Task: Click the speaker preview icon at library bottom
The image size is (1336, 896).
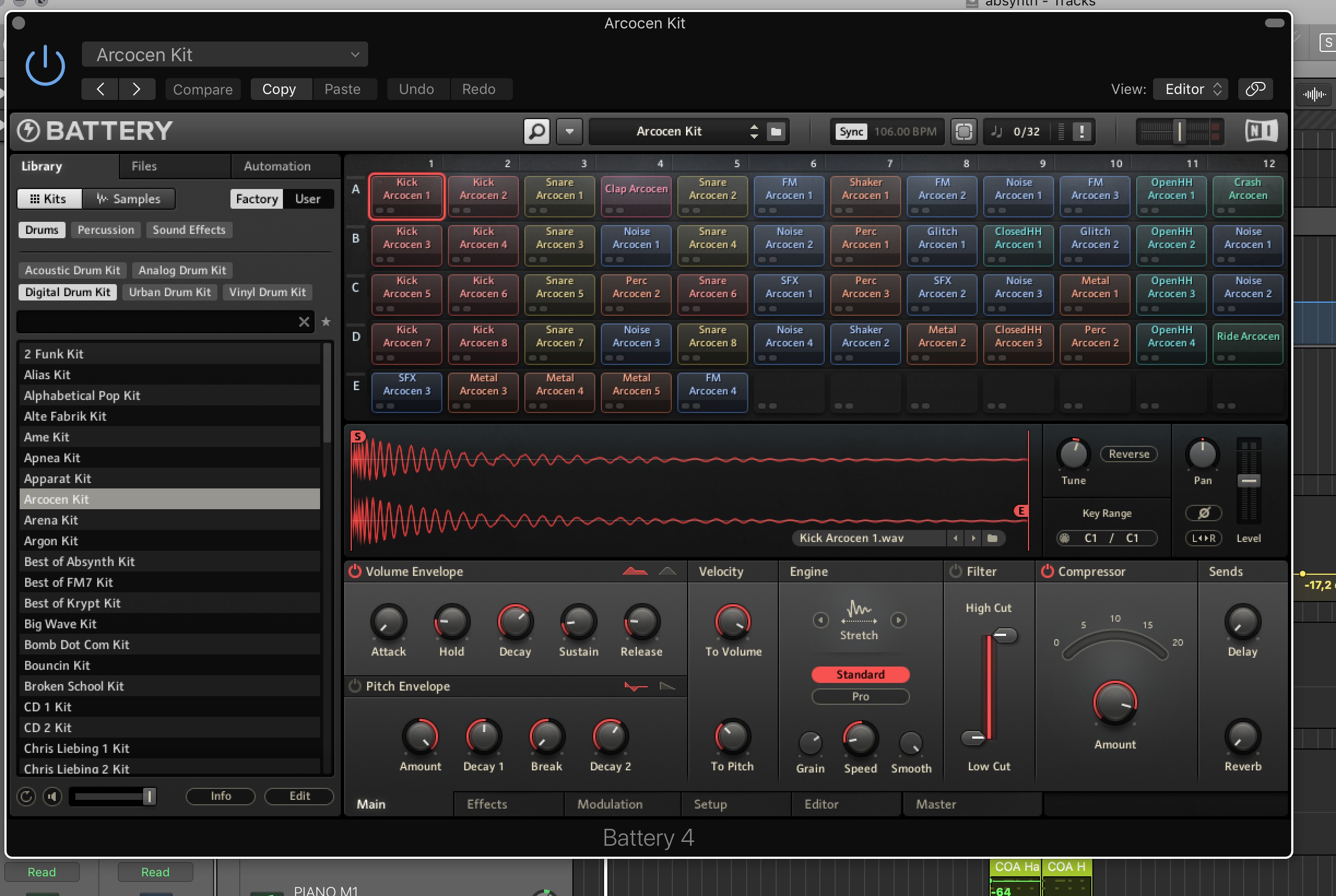Action: 52,796
